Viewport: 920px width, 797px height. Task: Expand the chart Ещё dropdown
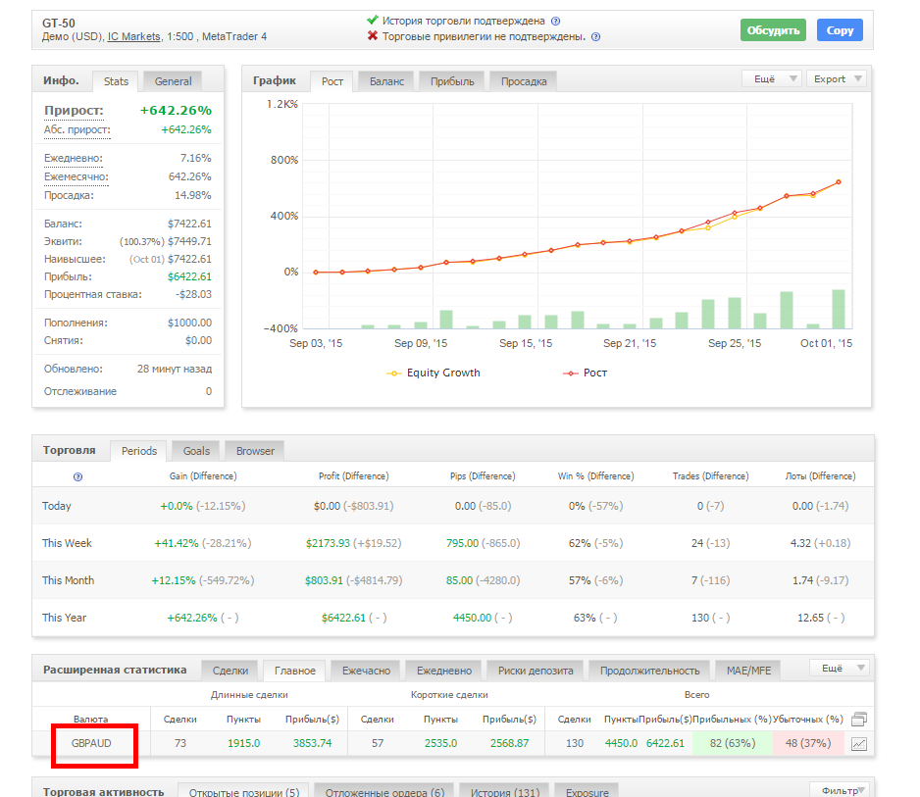click(x=772, y=78)
